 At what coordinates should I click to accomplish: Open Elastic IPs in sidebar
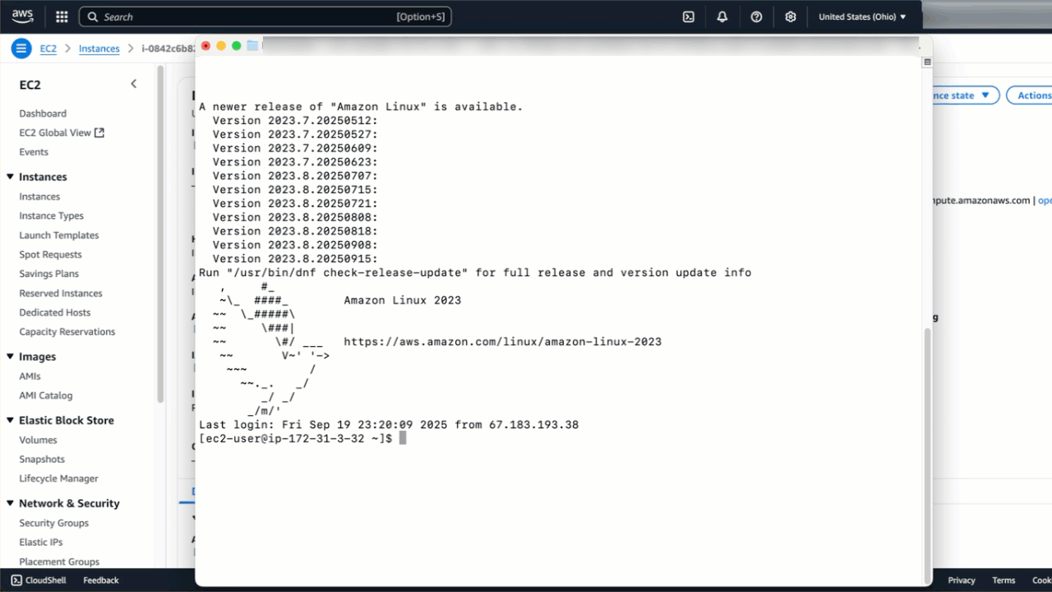point(41,543)
